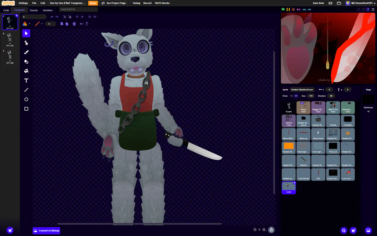Click the Paste icon in paint toolbar
Viewport: 377px width, 236px height.
click(67, 24)
